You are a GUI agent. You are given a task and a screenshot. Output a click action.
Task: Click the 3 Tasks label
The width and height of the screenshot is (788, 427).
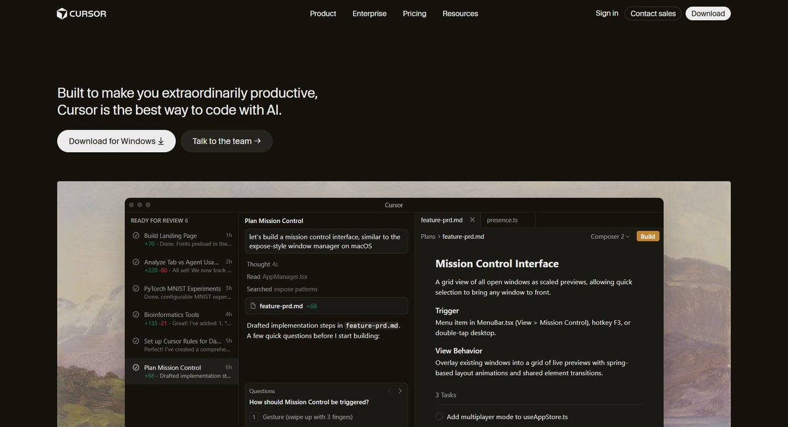(x=446, y=395)
